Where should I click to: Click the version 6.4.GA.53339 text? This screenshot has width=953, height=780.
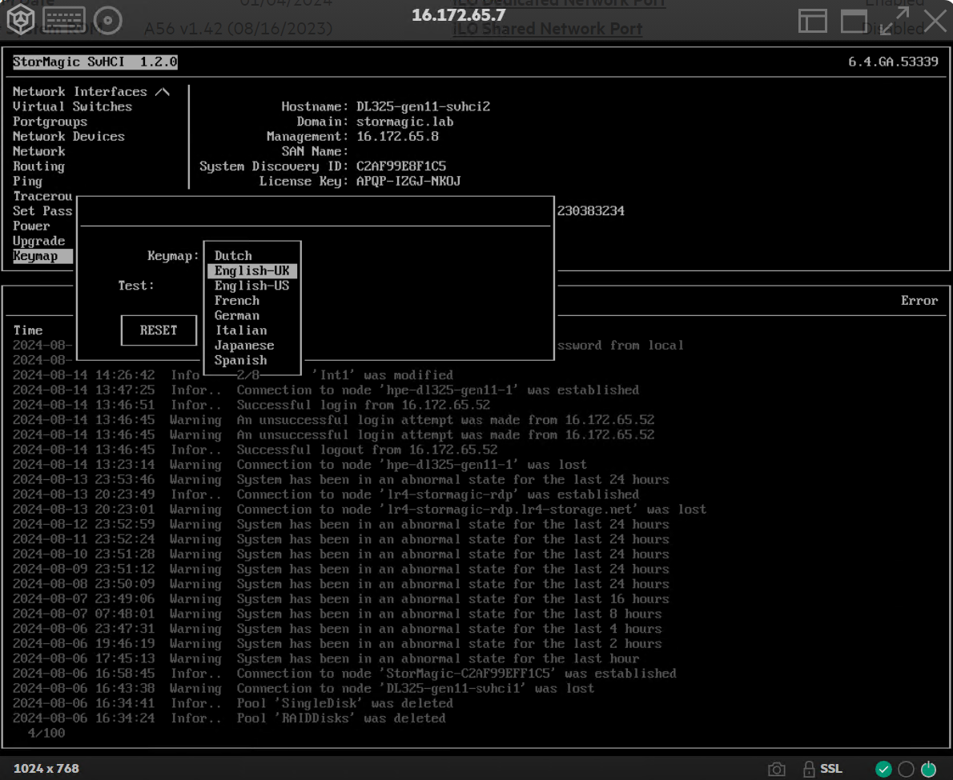tap(893, 62)
